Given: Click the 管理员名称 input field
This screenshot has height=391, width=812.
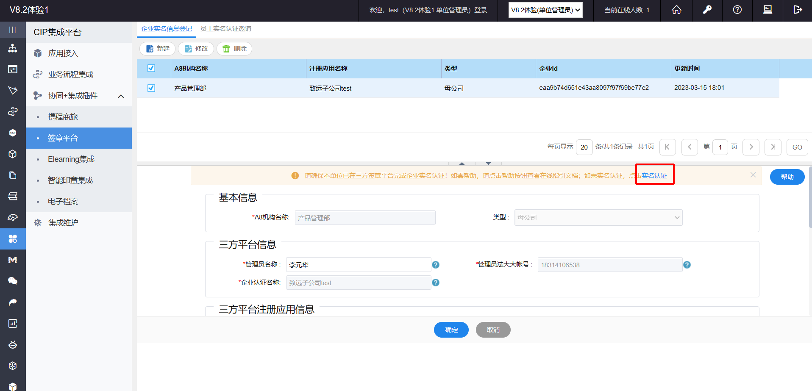Looking at the screenshot, I should click(358, 265).
